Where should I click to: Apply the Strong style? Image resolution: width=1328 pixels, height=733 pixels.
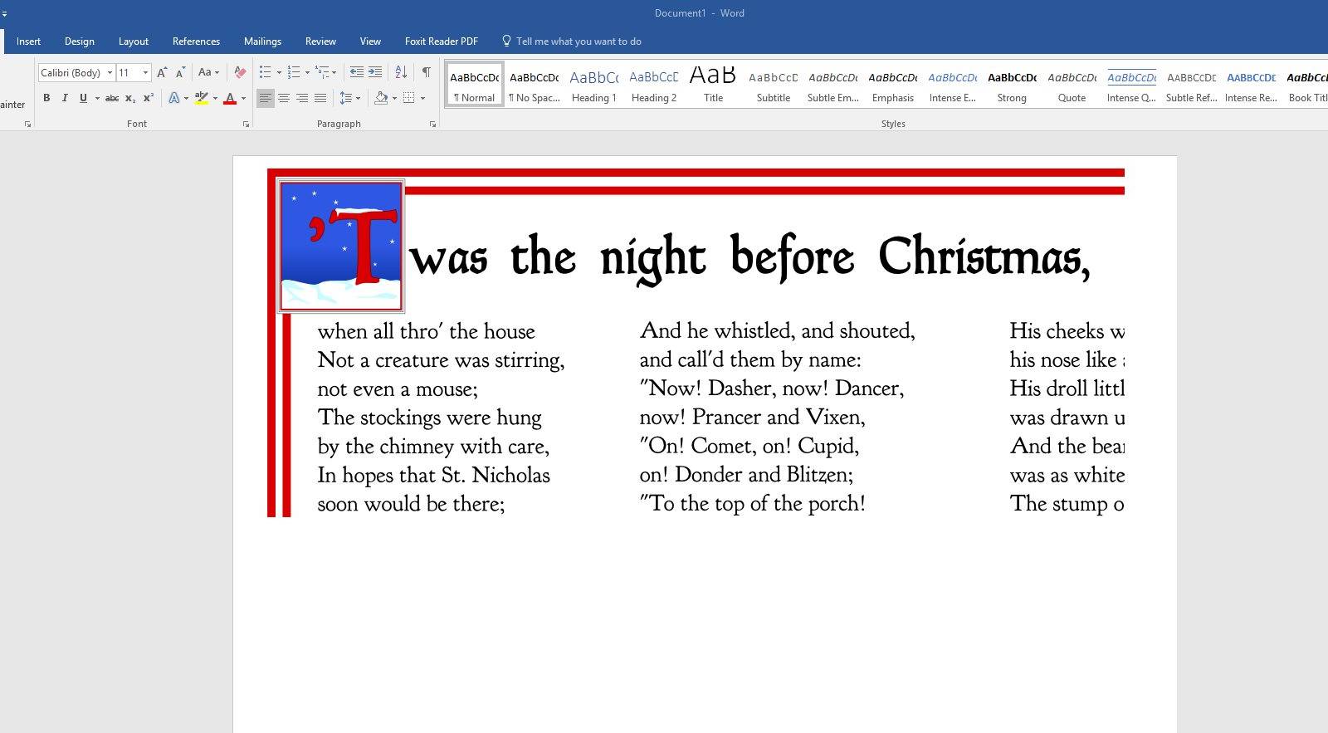[x=1012, y=84]
